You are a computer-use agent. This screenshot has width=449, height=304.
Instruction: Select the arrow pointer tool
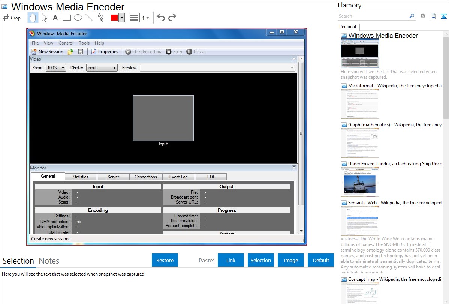(x=44, y=18)
